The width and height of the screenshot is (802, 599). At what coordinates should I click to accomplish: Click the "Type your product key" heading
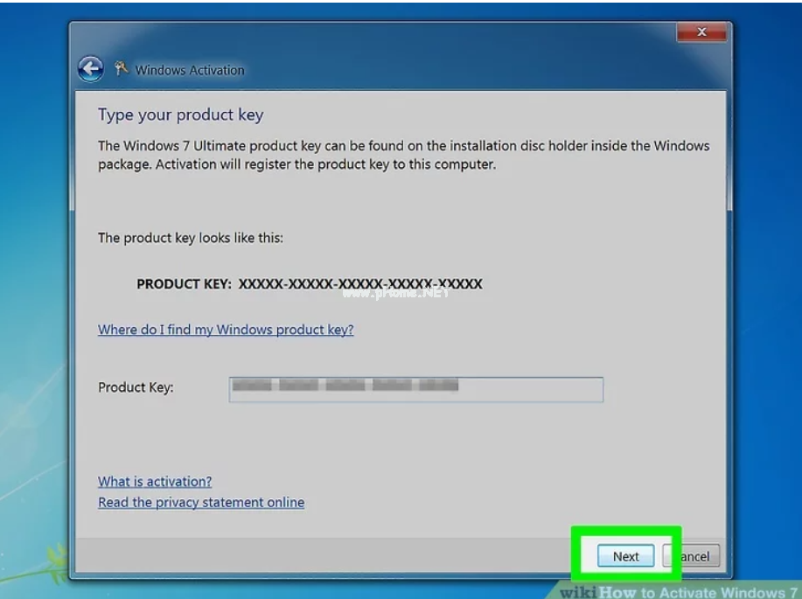[x=180, y=115]
